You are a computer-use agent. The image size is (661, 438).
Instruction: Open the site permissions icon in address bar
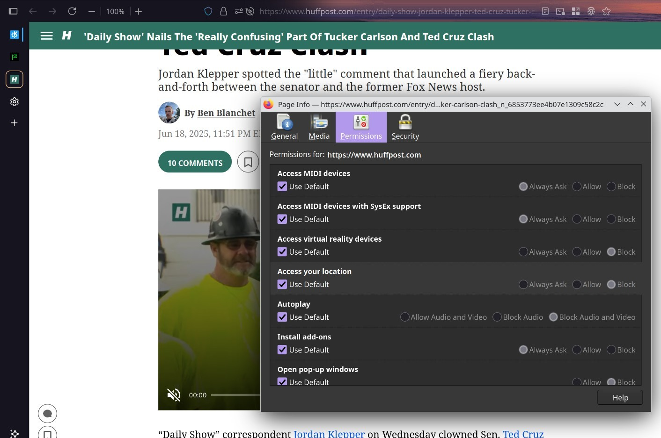coord(239,11)
